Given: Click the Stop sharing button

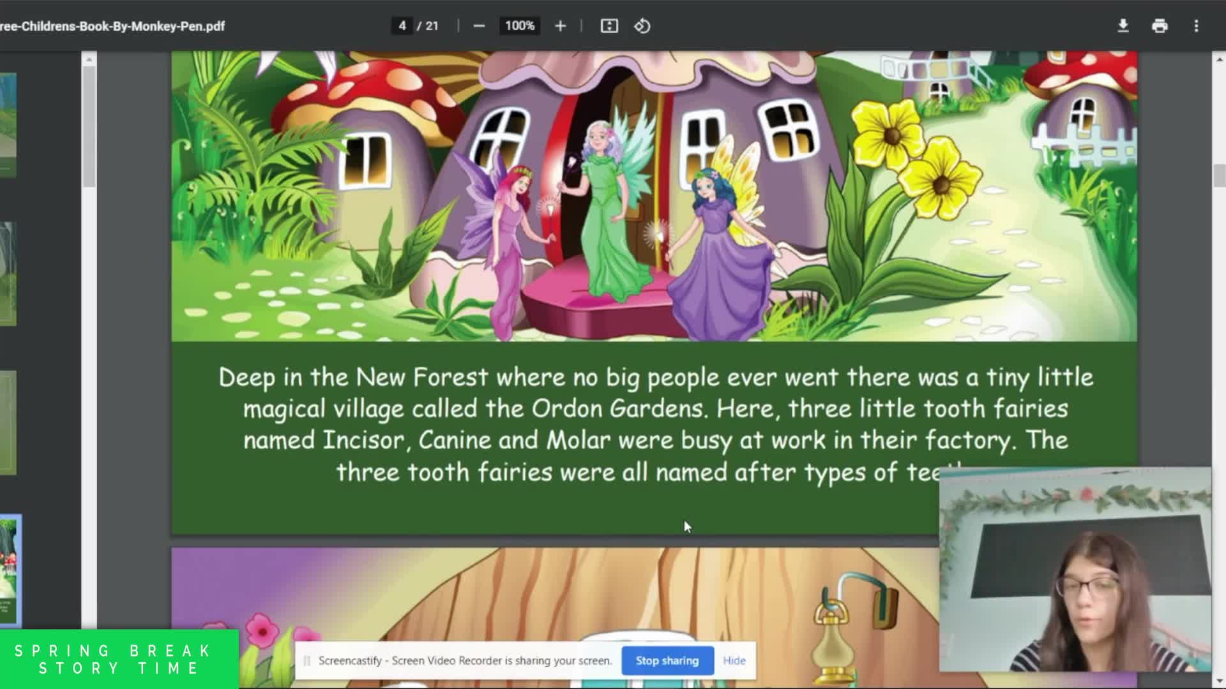Looking at the screenshot, I should pyautogui.click(x=667, y=661).
